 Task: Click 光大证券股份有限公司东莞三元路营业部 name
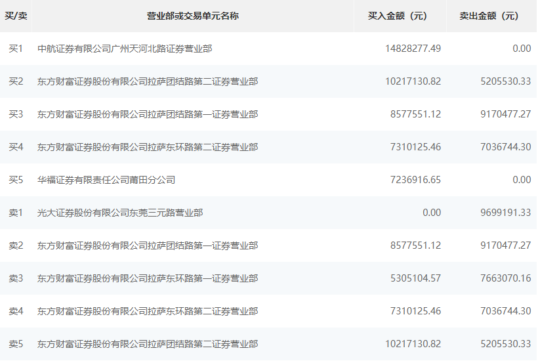click(120, 213)
